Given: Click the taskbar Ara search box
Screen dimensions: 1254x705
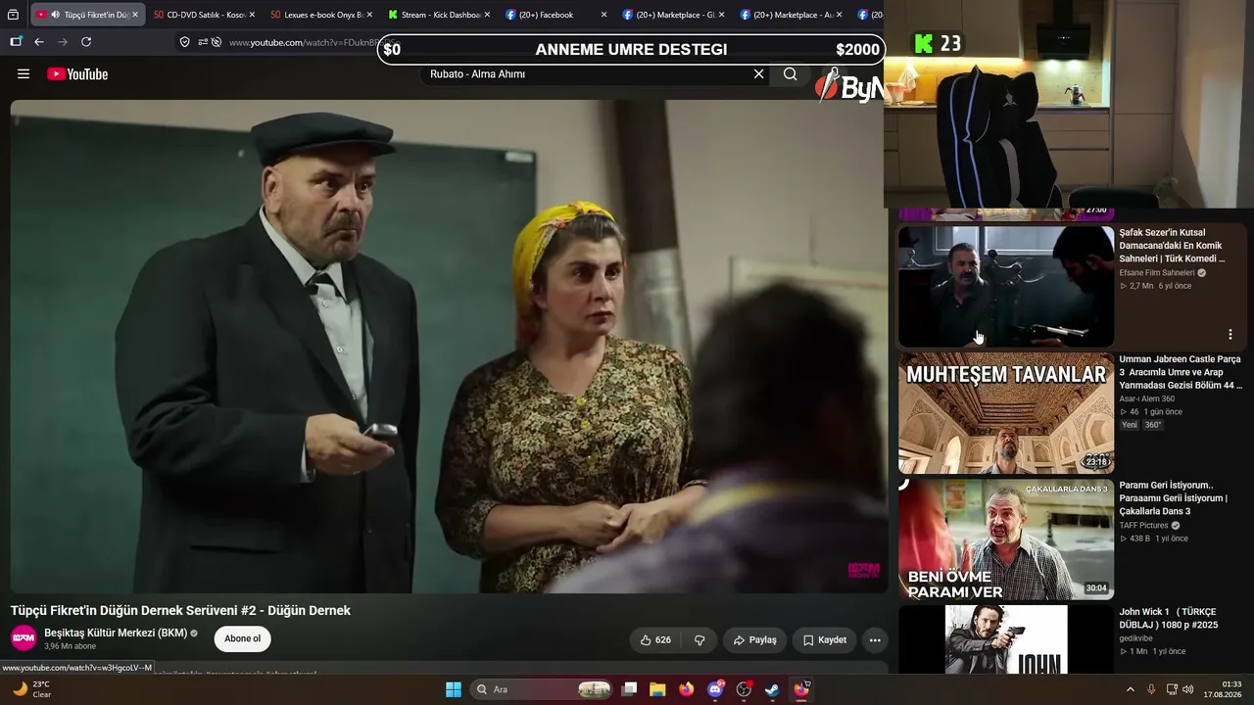Looking at the screenshot, I should click(x=542, y=689).
